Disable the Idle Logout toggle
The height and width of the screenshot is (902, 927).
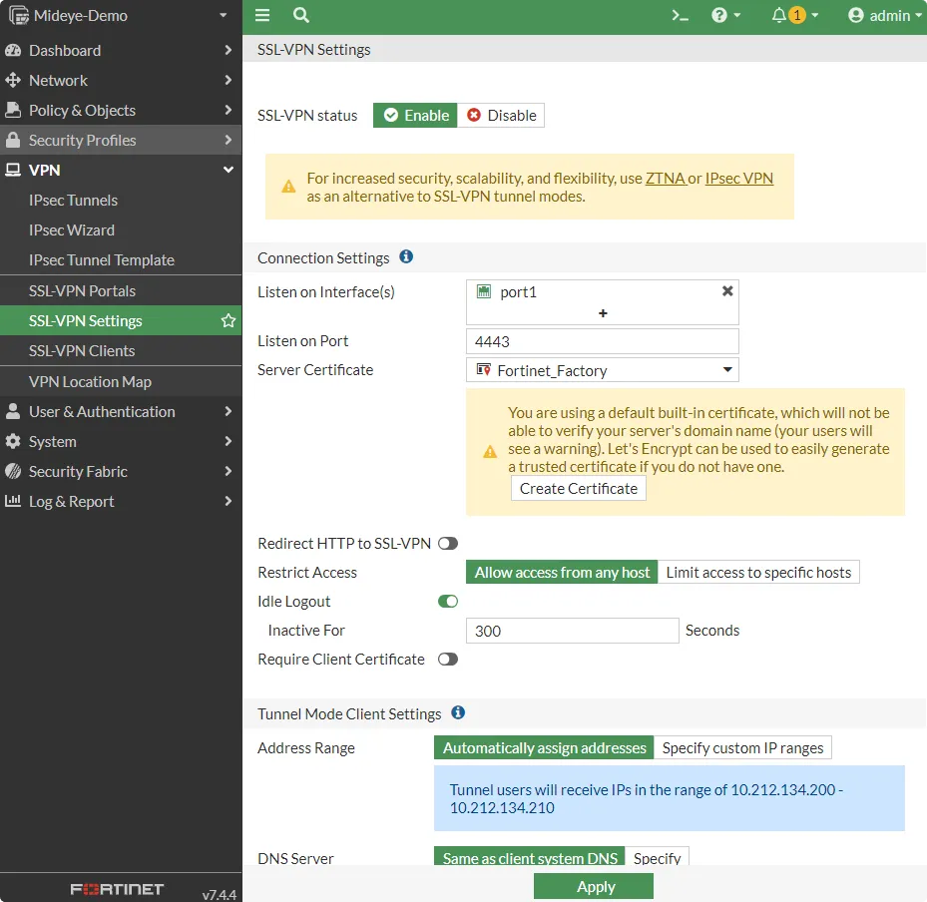tap(447, 601)
